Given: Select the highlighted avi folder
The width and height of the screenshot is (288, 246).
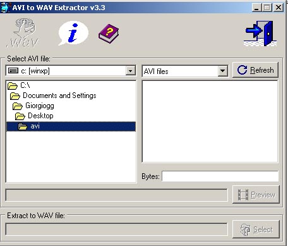Looking at the screenshot, I should 71,126.
